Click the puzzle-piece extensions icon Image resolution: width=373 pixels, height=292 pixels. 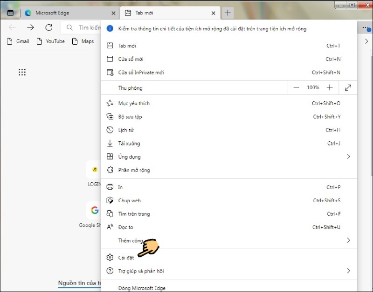110,170
